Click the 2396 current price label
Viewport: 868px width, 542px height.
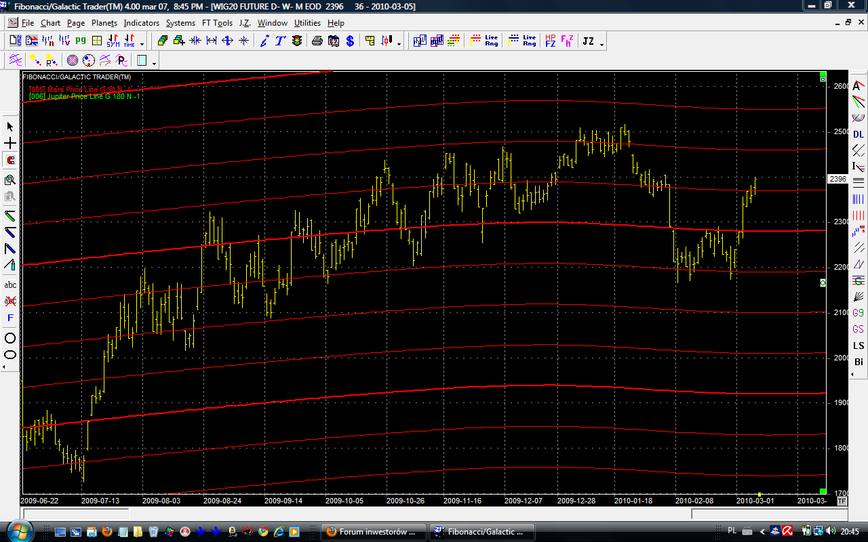(x=837, y=179)
